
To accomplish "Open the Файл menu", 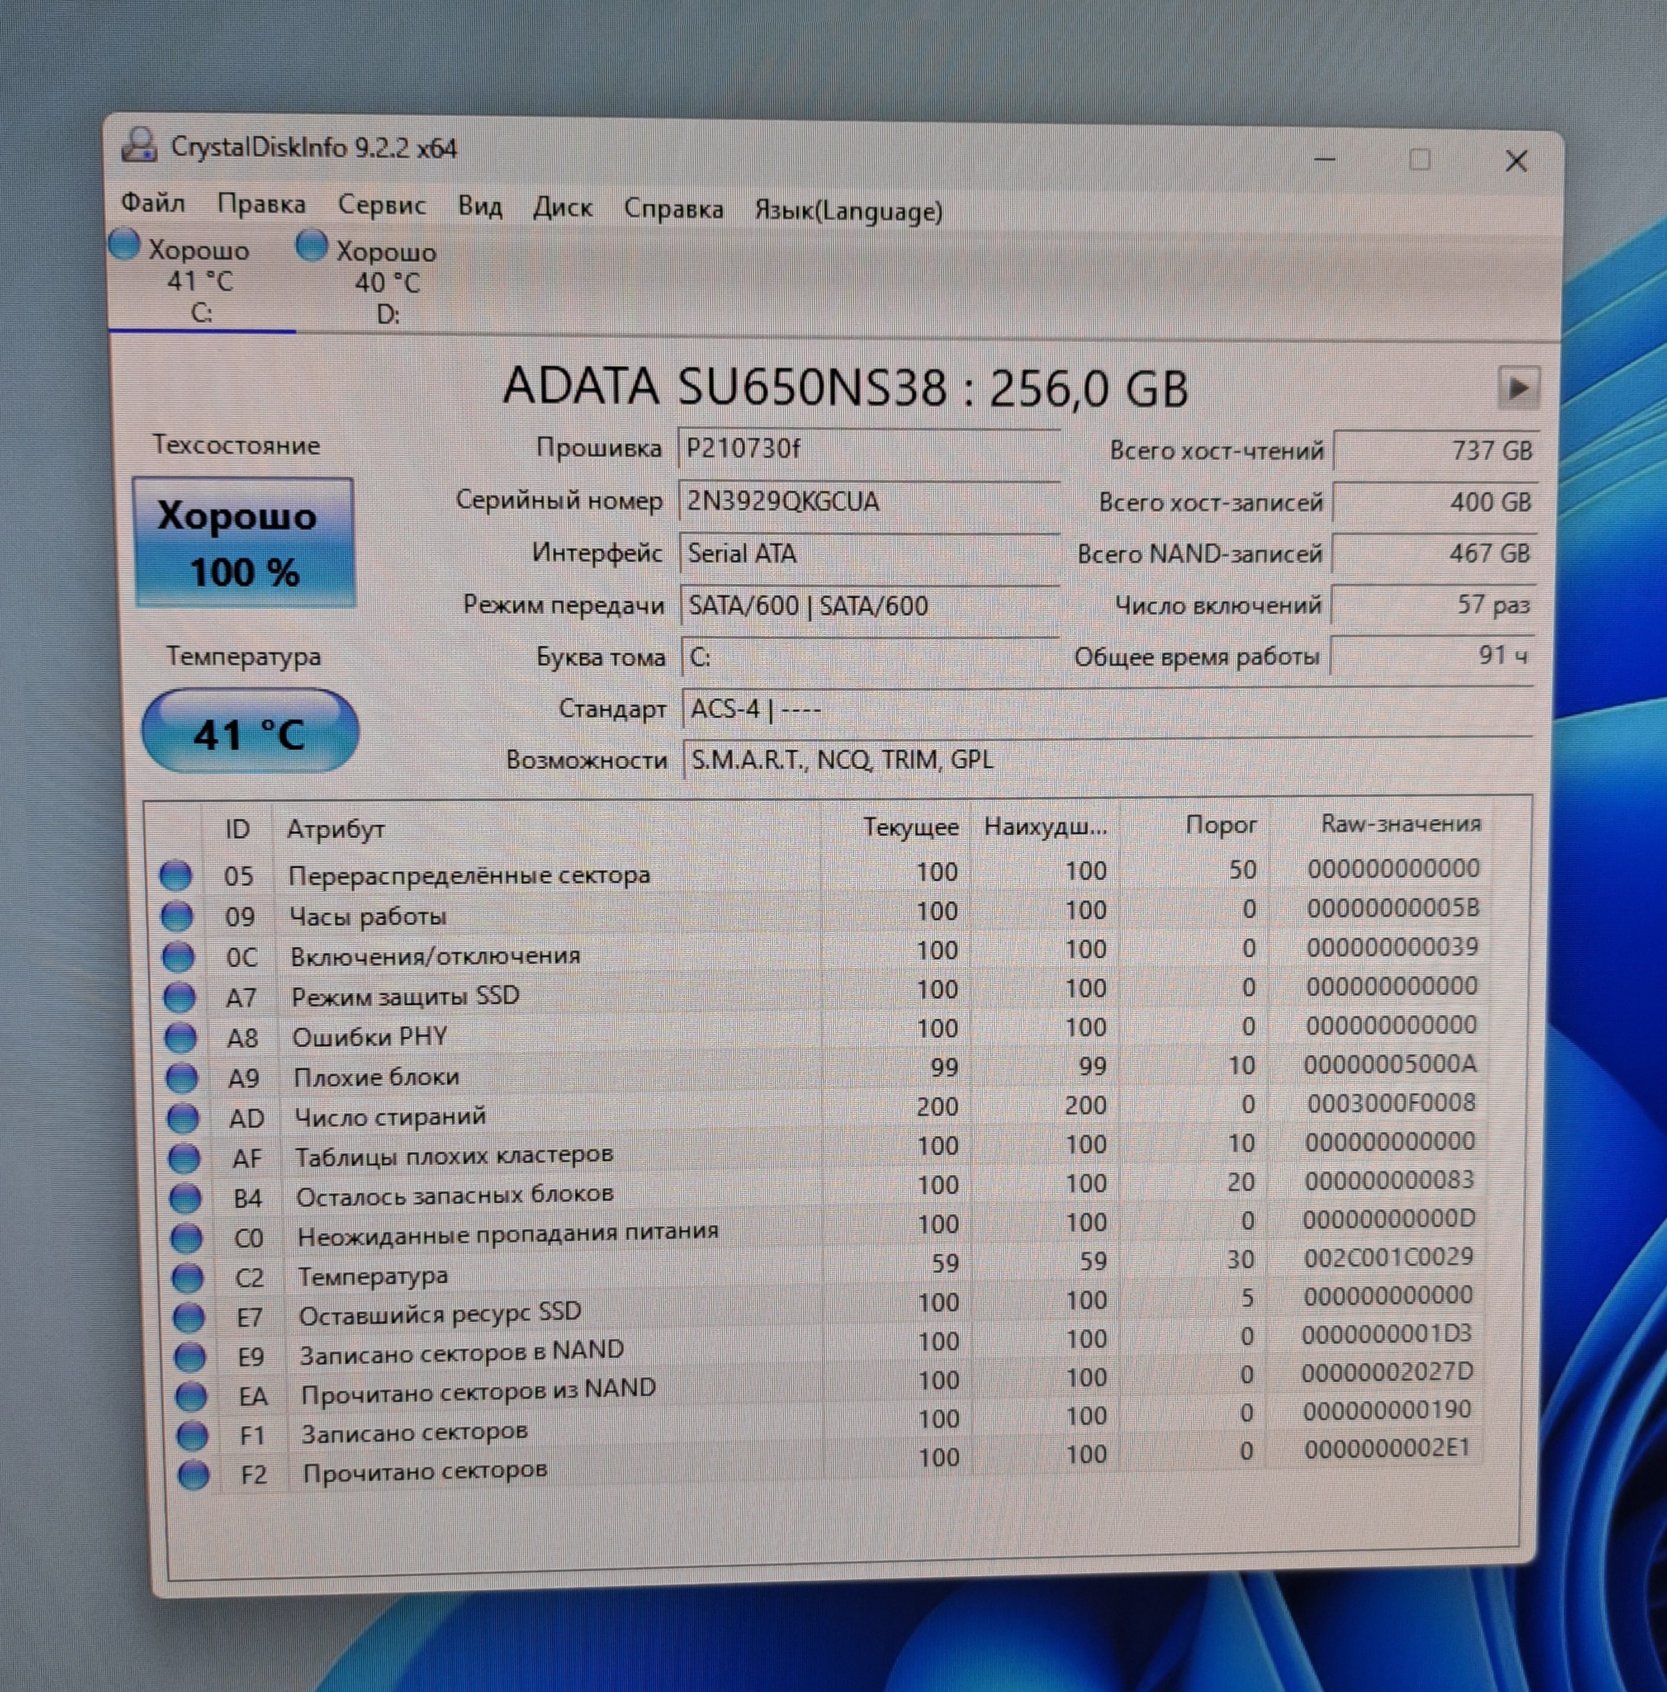I will (153, 203).
